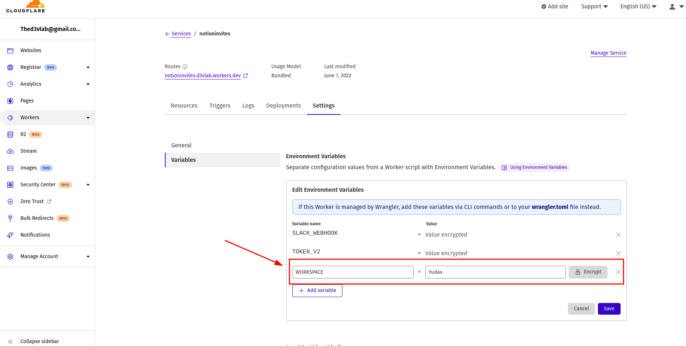Screen dimensions: 686x346
Task: Click the Zero Trust icon
Action: 10,202
